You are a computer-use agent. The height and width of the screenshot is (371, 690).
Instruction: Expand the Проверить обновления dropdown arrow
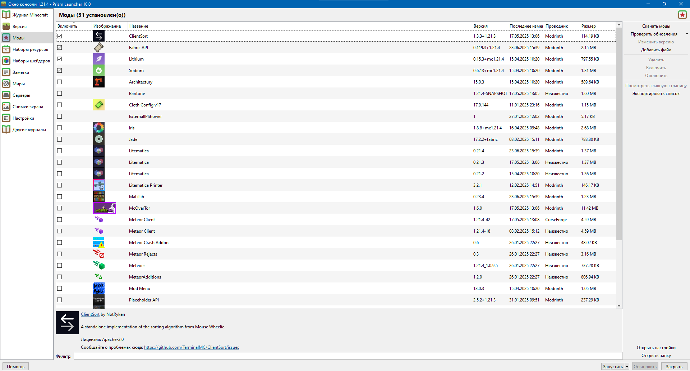pyautogui.click(x=687, y=34)
